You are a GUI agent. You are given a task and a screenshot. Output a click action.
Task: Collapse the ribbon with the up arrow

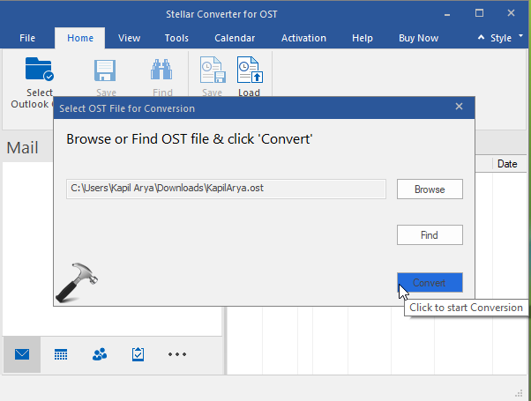[481, 38]
